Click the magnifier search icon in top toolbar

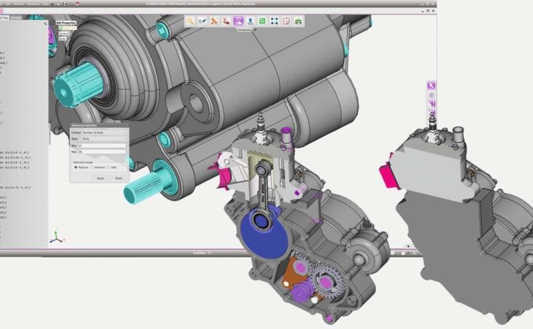coord(190,21)
